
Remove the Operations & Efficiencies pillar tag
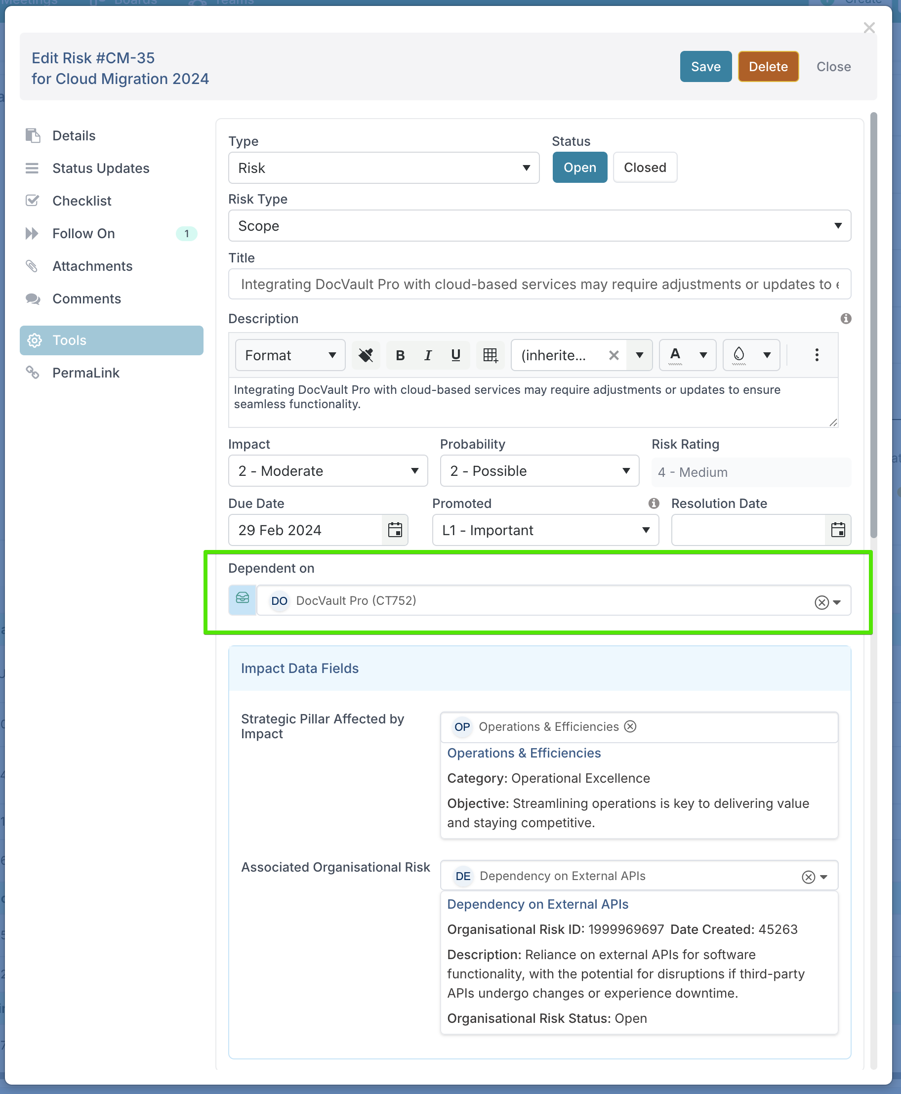630,726
